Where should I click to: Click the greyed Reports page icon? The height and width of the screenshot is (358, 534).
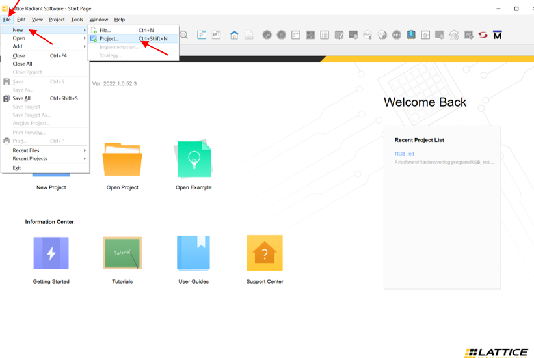click(249, 34)
